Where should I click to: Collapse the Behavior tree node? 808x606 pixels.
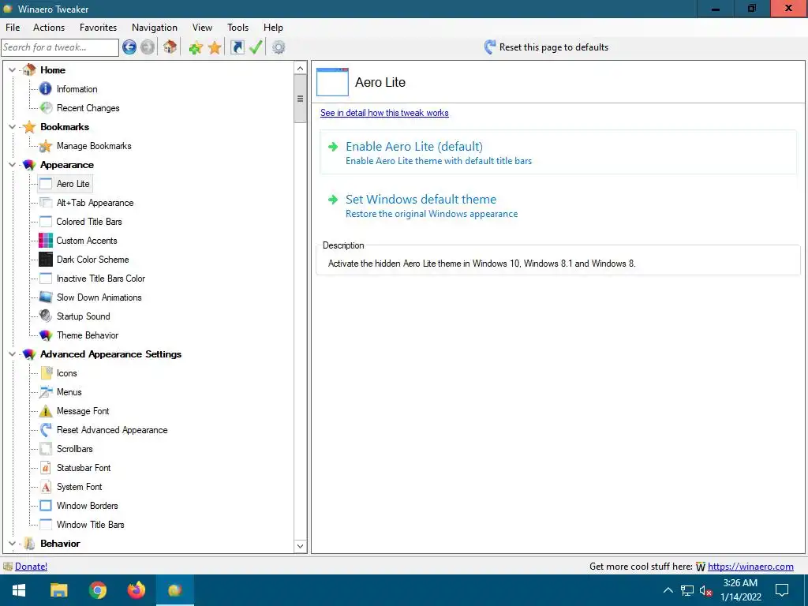[x=12, y=543]
